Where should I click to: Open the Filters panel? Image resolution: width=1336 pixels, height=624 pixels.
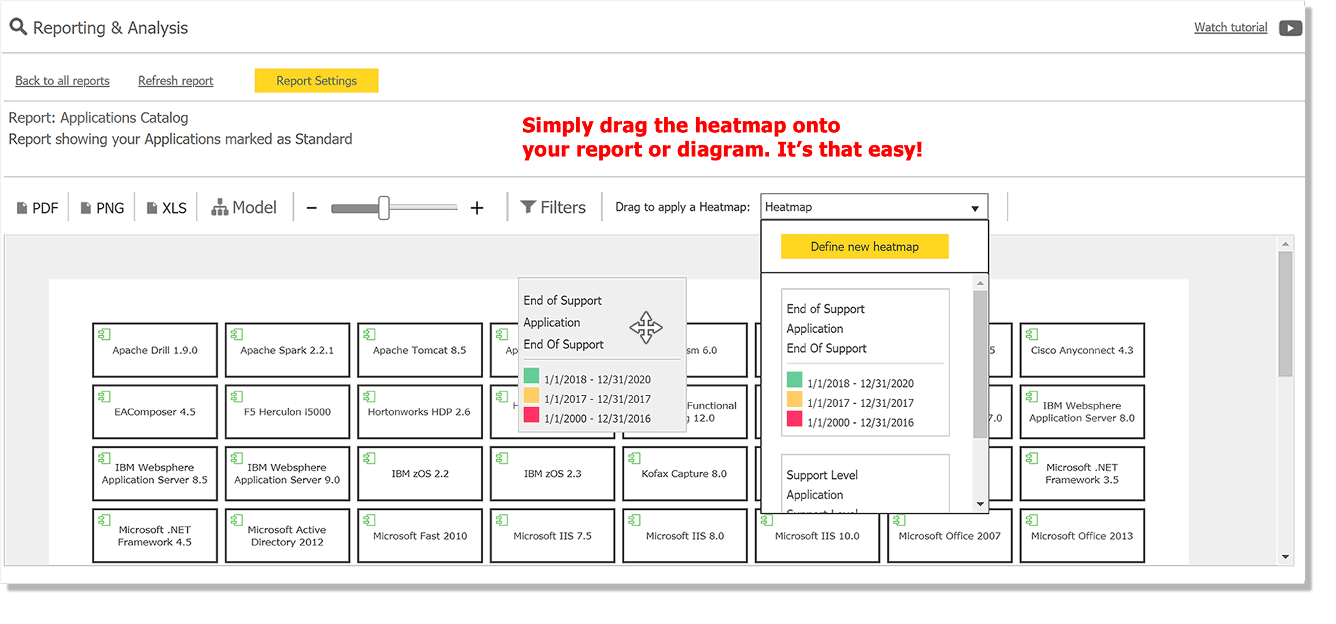(x=553, y=207)
